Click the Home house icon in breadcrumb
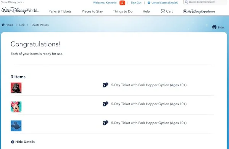The width and height of the screenshot is (229, 149). coord(3,25)
